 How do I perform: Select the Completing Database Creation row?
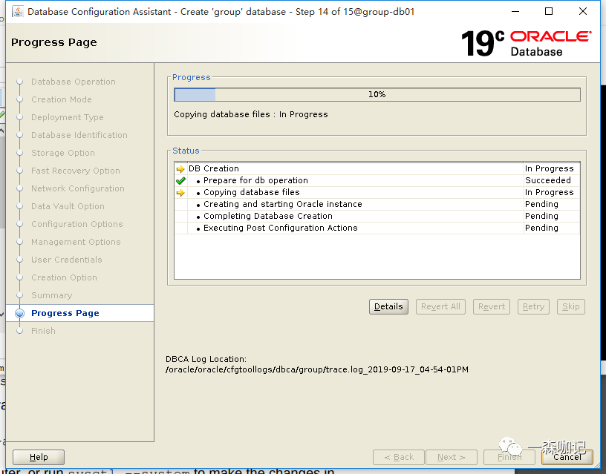(x=267, y=216)
